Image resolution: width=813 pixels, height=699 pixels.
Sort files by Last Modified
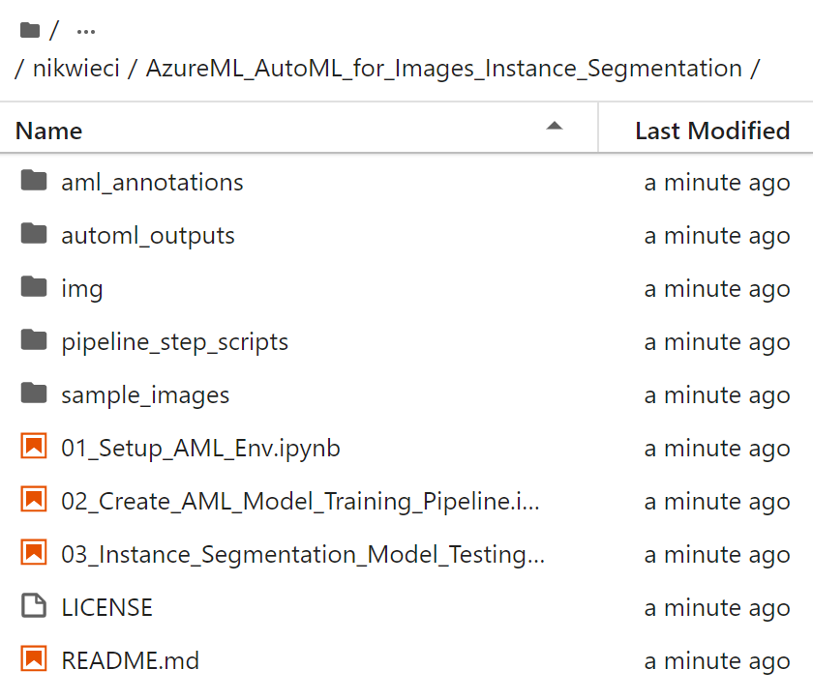711,131
